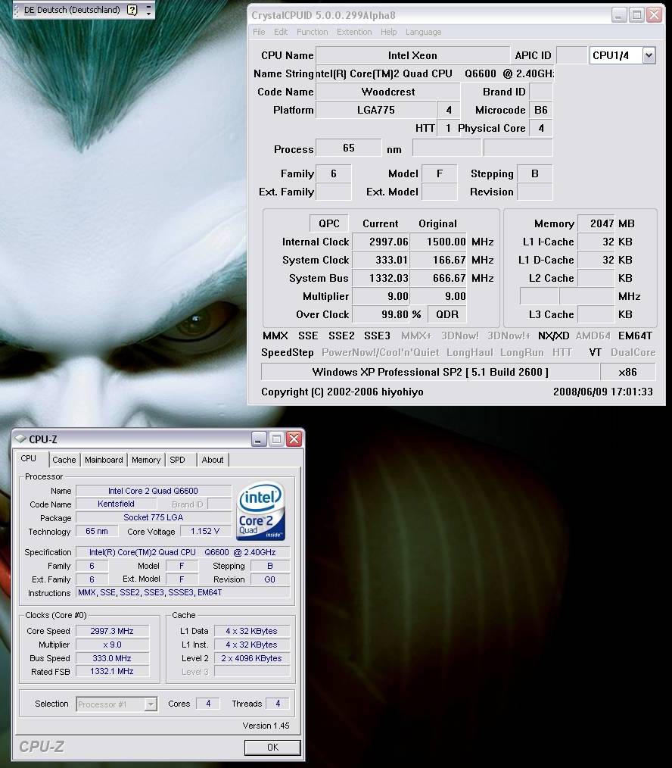Open the Language menu in CrystalCPUID

(x=423, y=32)
